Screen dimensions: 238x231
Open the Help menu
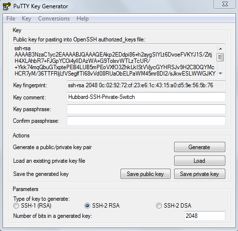coord(82,19)
